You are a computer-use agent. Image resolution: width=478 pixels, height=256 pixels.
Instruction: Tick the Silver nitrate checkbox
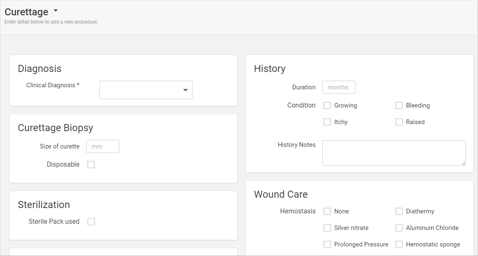(x=327, y=228)
